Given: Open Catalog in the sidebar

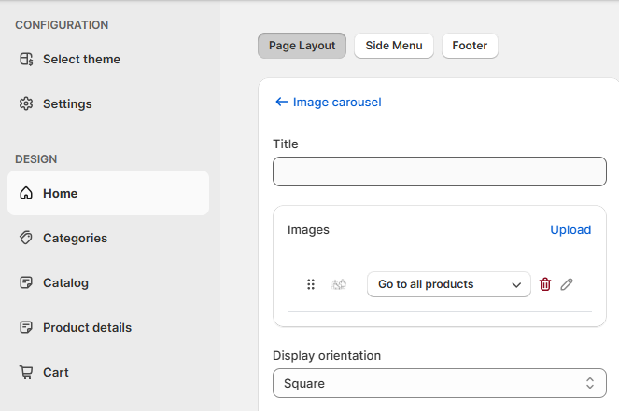Looking at the screenshot, I should (108, 282).
